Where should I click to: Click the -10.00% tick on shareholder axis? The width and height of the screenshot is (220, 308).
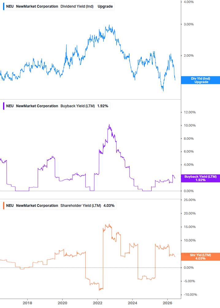pyautogui.click(x=190, y=295)
